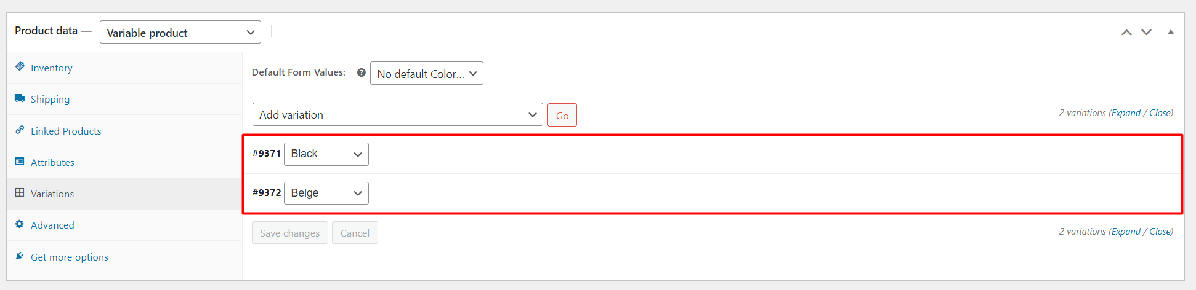Open the No default Color dropdown
The width and height of the screenshot is (1196, 290).
point(427,73)
